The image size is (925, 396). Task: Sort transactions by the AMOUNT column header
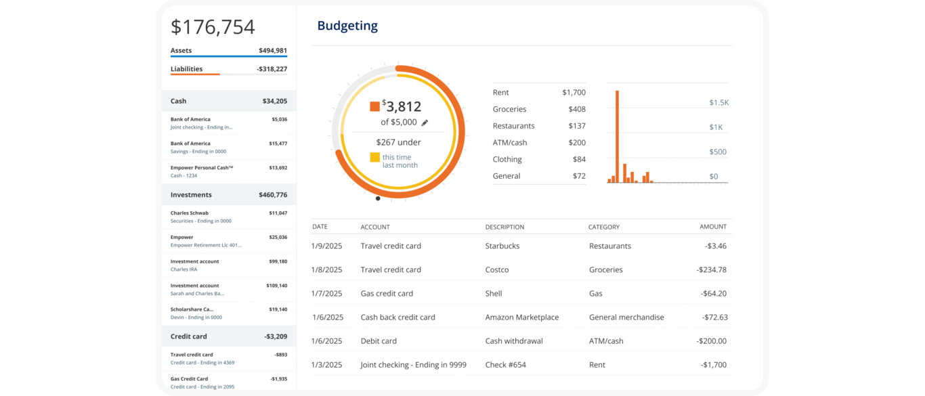tap(712, 227)
